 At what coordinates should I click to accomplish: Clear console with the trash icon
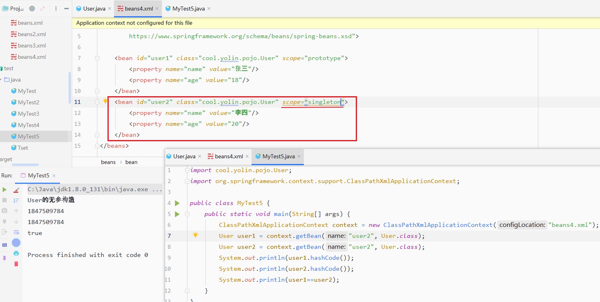click(x=16, y=264)
